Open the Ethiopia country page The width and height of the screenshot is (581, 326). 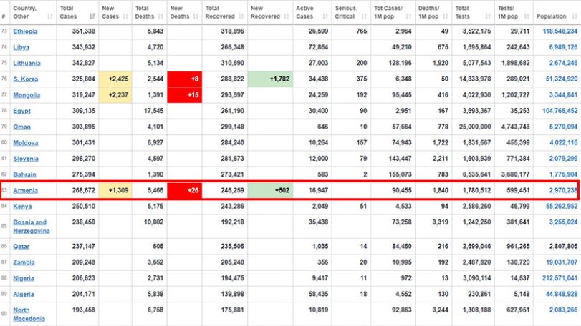25,31
